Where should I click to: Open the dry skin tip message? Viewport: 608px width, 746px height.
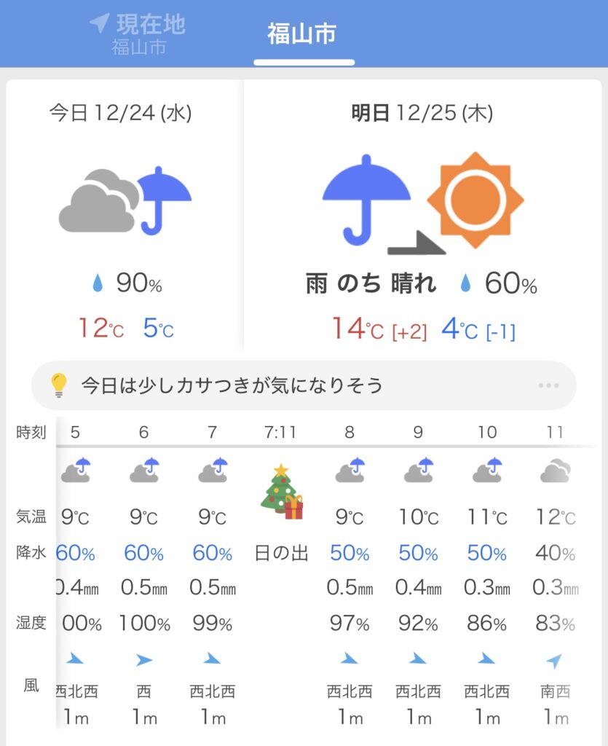(232, 385)
